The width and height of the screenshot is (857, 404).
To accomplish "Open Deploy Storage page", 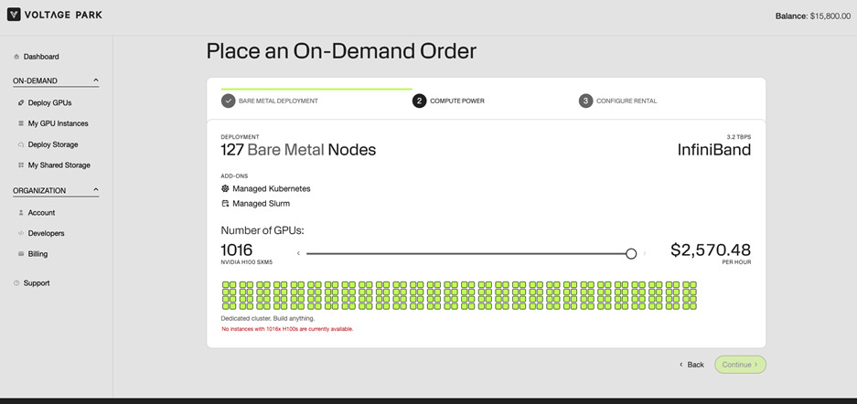I will (x=53, y=144).
